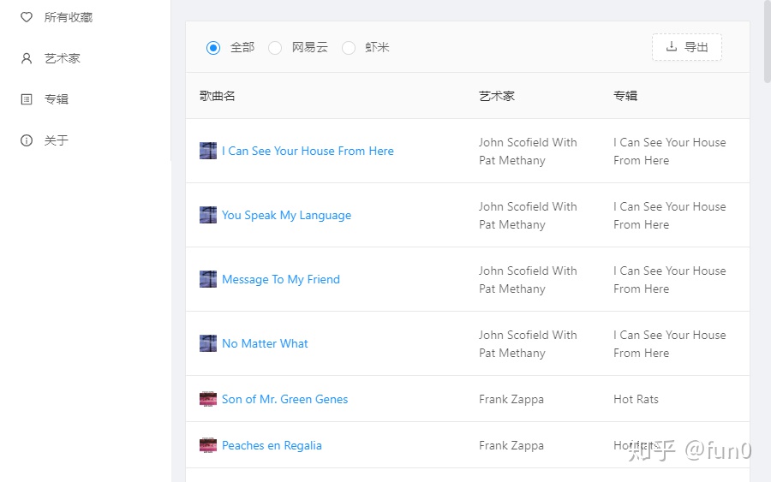Click artist cell in No Matter What row
This screenshot has width=771, height=482.
(528, 344)
